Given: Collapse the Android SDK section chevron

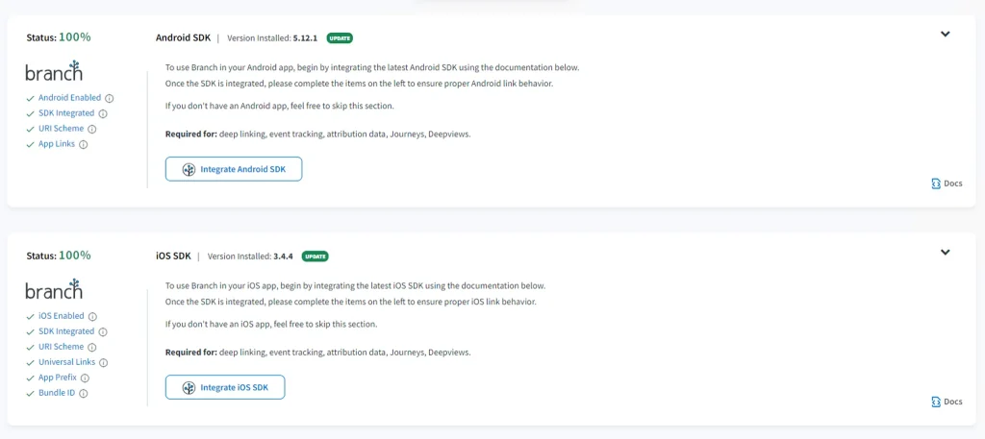Looking at the screenshot, I should [x=945, y=35].
